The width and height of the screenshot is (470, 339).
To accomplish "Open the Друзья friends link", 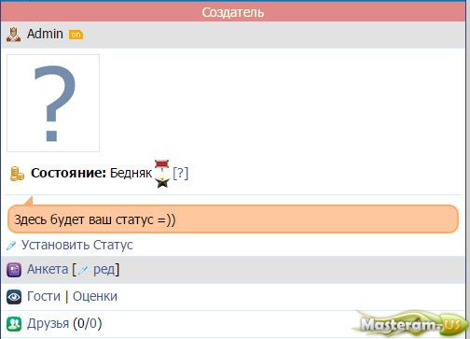I will [x=48, y=324].
